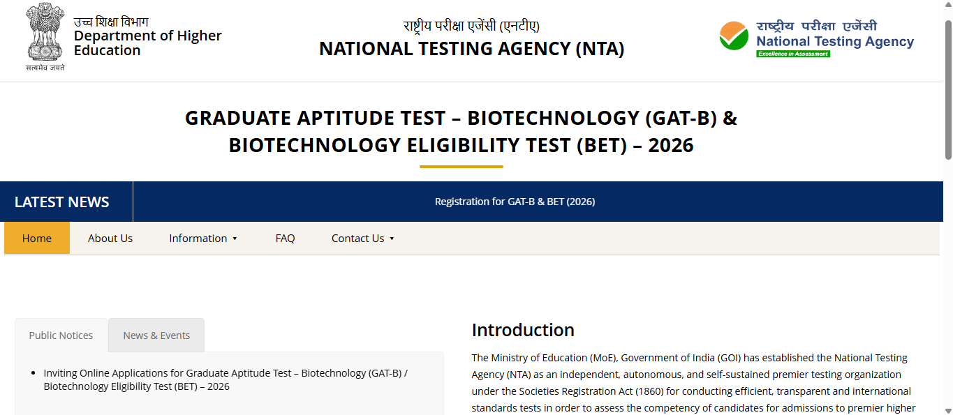This screenshot has width=953, height=415.
Task: Click the Department of Higher Education text
Action: click(x=147, y=43)
